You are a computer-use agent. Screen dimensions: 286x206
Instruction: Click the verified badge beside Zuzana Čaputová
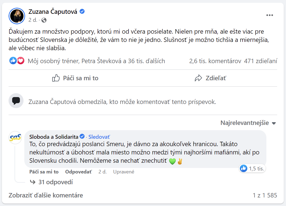(82, 12)
